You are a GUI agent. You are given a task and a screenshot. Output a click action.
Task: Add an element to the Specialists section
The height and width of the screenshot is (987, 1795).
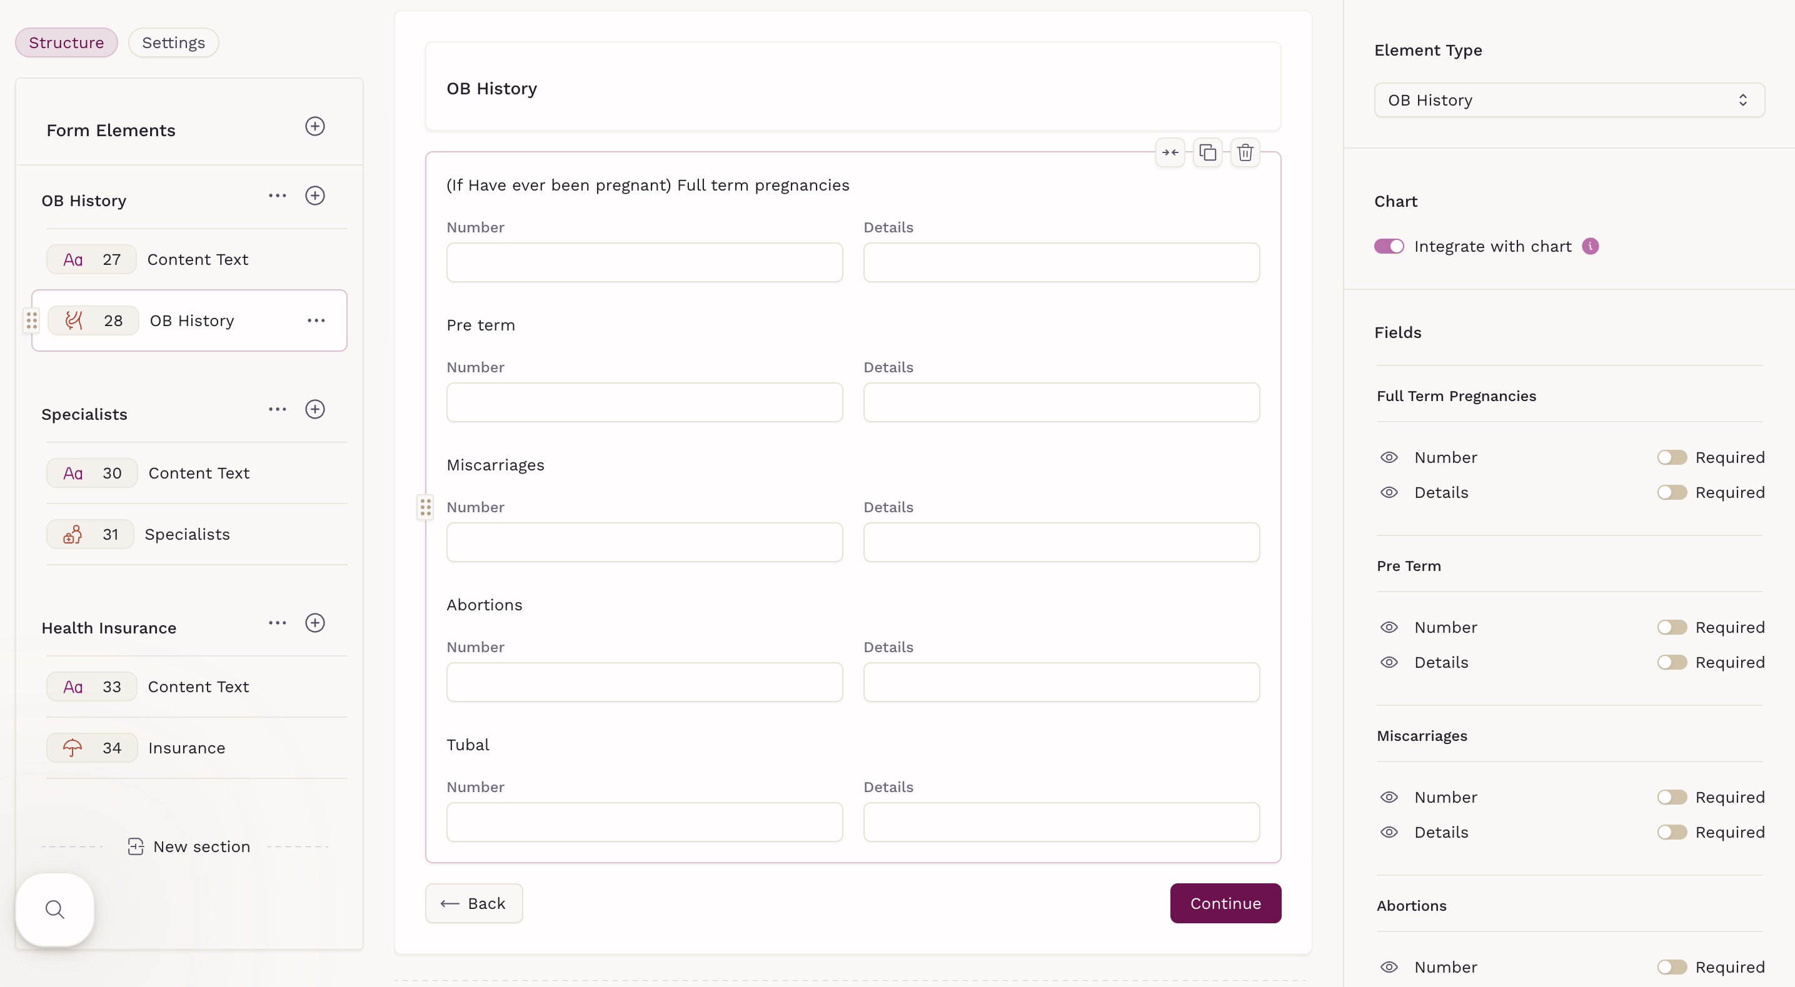(315, 409)
